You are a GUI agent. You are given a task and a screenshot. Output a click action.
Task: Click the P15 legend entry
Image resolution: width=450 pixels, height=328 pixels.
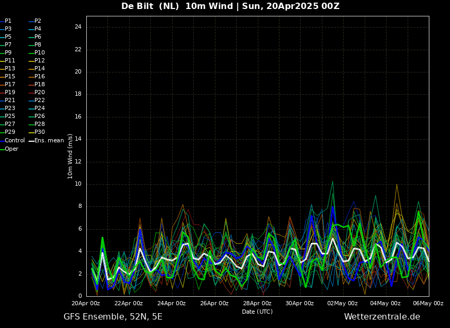[7, 77]
